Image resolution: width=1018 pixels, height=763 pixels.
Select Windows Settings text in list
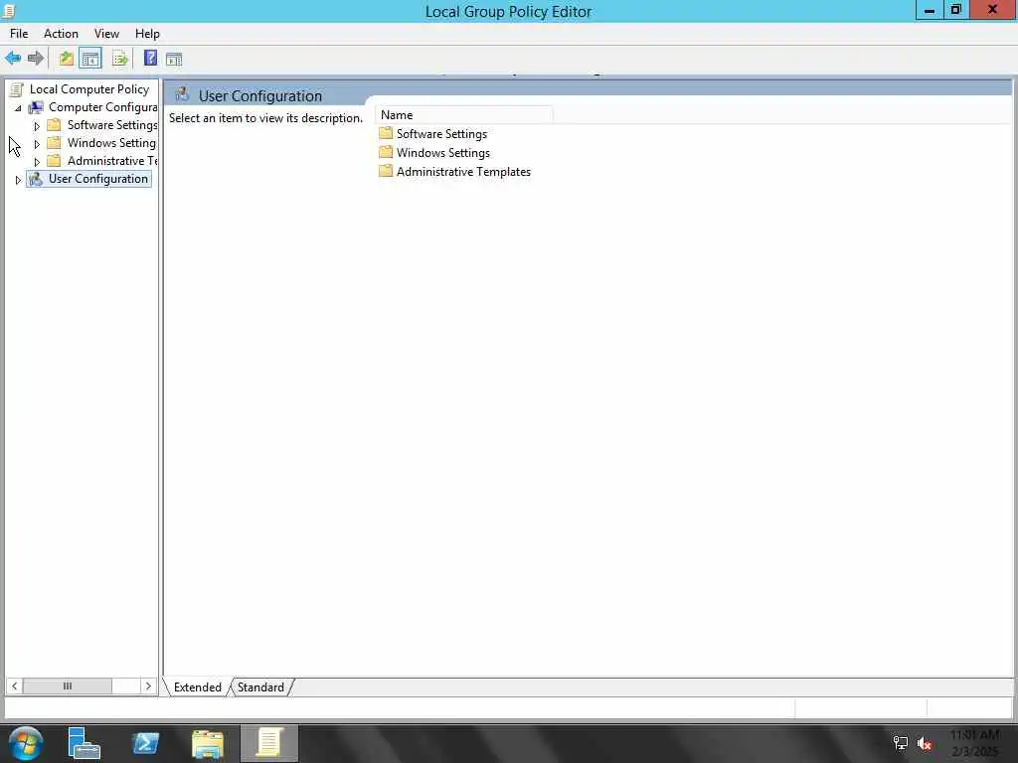[443, 152]
